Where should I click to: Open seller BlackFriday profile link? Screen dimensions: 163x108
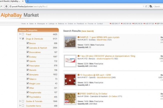tap(102, 40)
